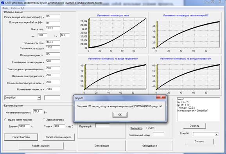Click the 'Масса тела' input field
The image size is (226, 154).
[x=53, y=28]
